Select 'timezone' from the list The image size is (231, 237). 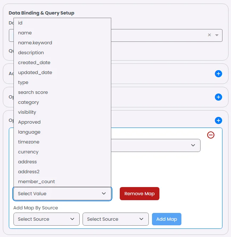29,142
